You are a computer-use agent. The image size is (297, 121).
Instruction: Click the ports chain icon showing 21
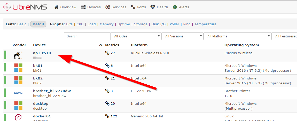[x=107, y=78]
